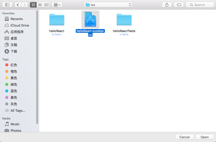Click the Share icon button

(x=167, y=5)
